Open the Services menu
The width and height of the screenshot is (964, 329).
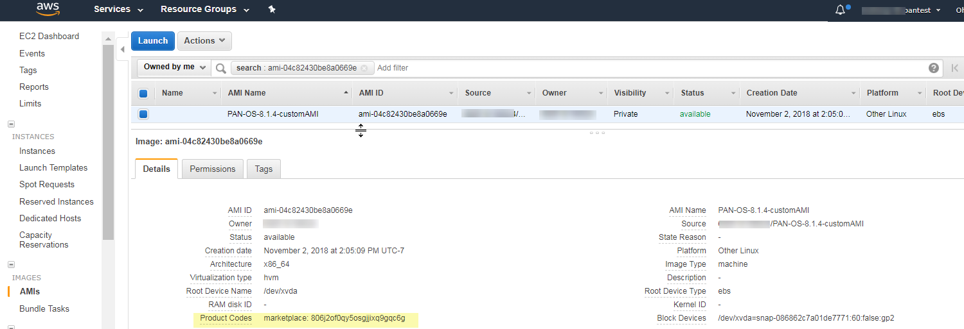click(118, 10)
